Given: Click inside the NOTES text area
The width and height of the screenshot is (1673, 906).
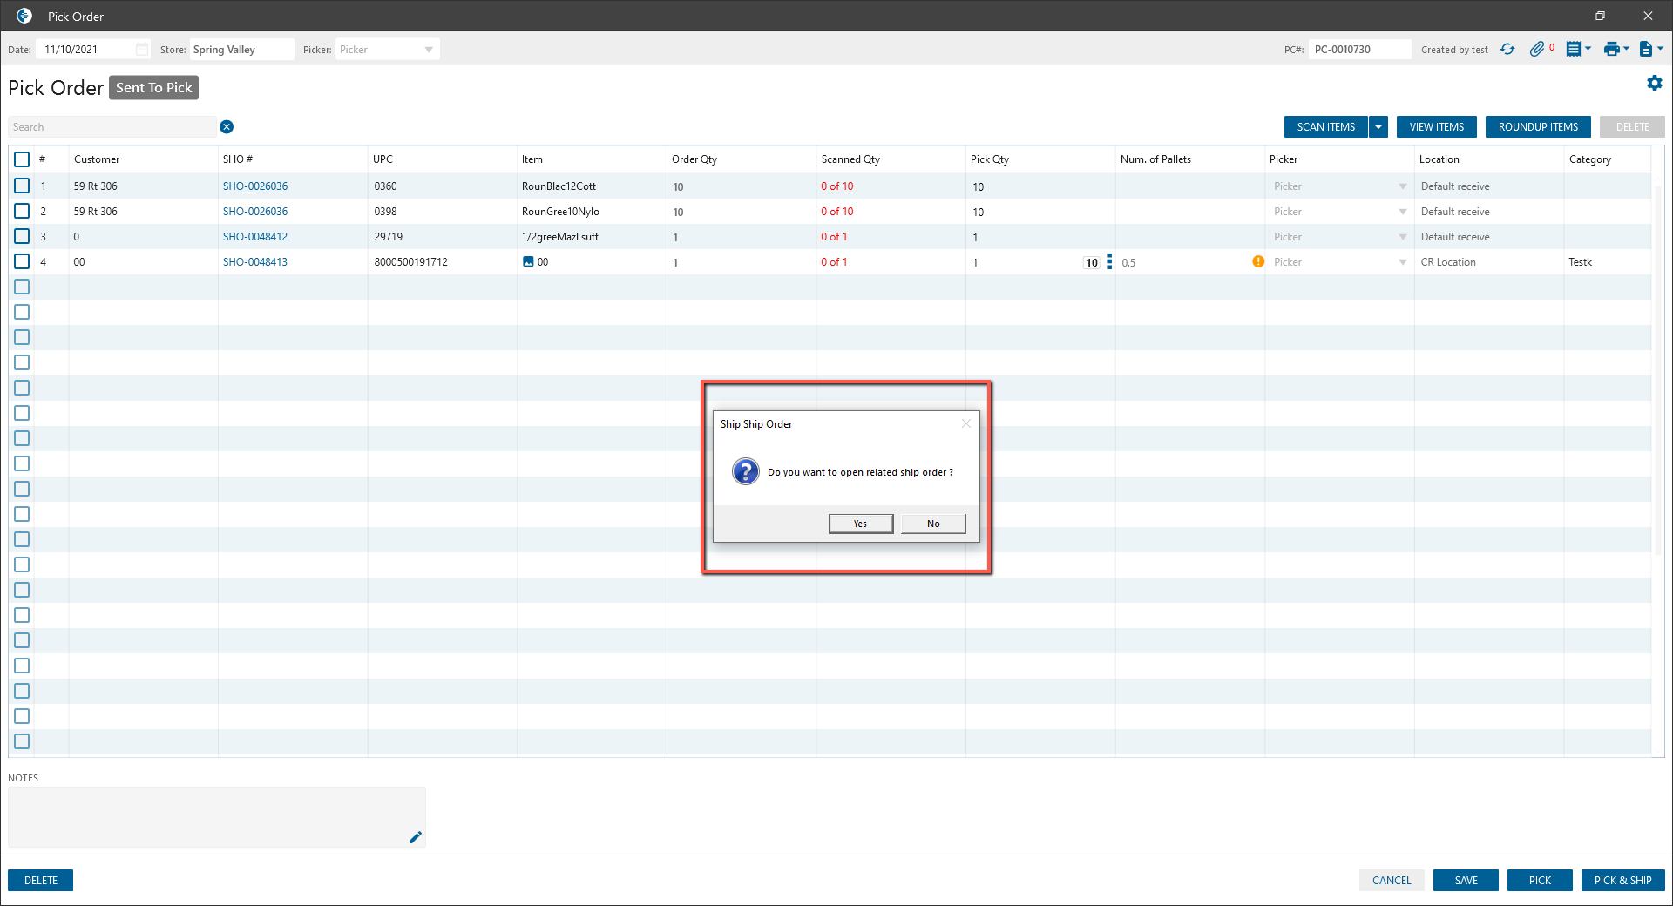Looking at the screenshot, I should tap(217, 817).
